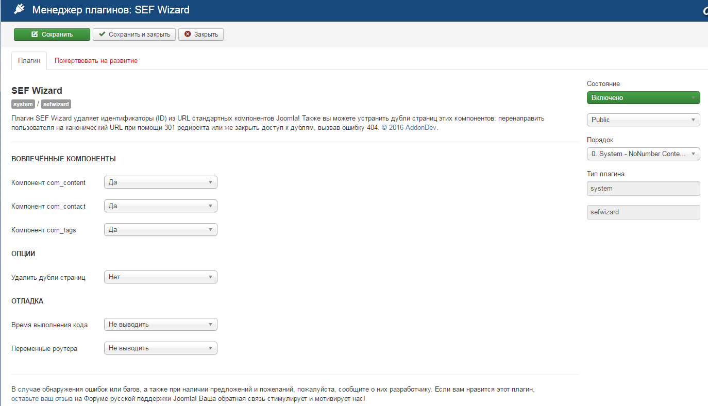Click the Тип плагина label
This screenshot has height=406, width=708.
coord(605,174)
